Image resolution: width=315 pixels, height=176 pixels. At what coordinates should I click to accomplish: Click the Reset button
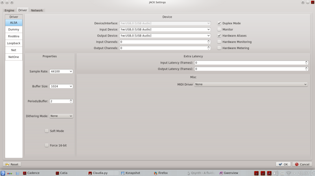(x=12, y=164)
